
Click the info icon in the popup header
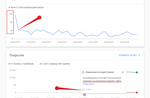(x=83, y=72)
